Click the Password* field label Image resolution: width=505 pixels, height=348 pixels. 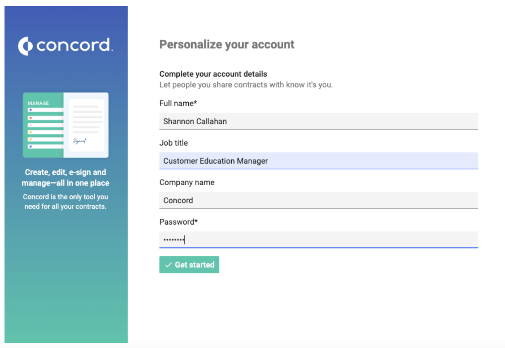(178, 222)
